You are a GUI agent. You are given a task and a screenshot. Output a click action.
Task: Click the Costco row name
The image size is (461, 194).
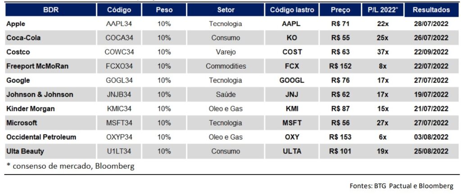[x=18, y=52]
